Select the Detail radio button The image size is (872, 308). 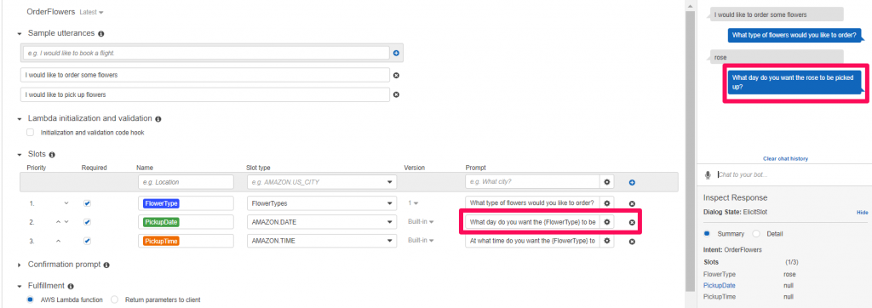756,233
